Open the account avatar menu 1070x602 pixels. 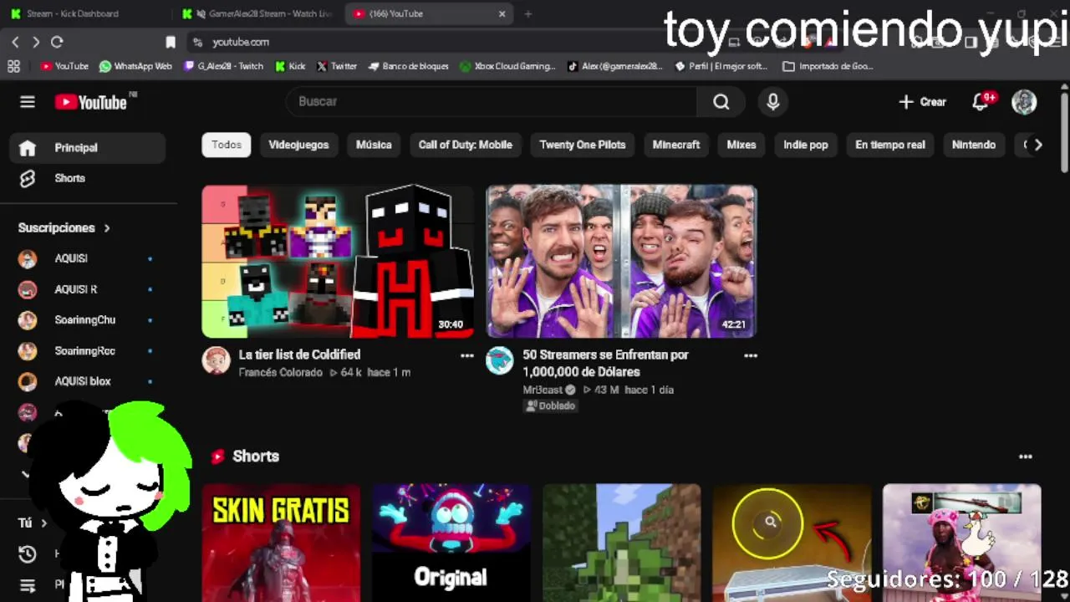coord(1024,102)
